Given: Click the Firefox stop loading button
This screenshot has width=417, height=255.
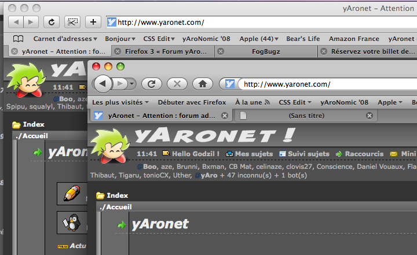Looking at the screenshot, I should click(177, 84).
